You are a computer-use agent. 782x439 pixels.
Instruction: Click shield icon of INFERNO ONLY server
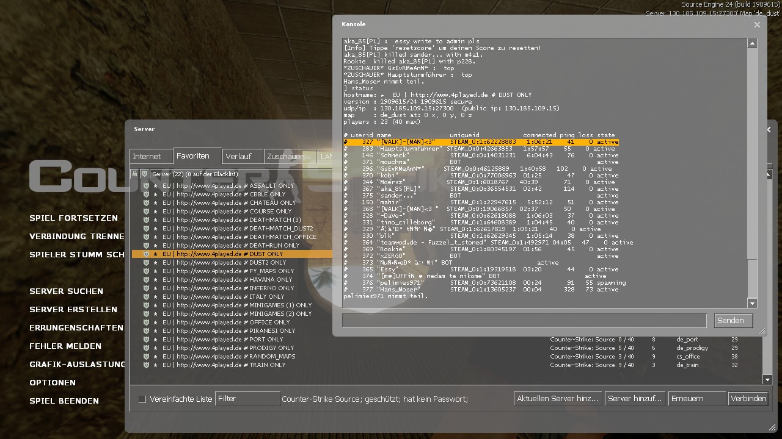146,288
